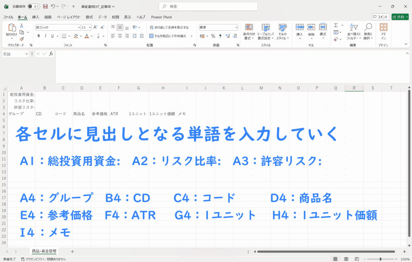Switch to the 数式 (Formulas) tab
Screen dimensions: 412x262
89,17
